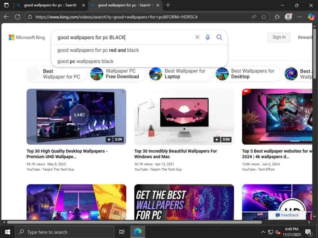Click the muted volume tray icon
This screenshot has height=238, width=318.
pyautogui.click(x=278, y=232)
